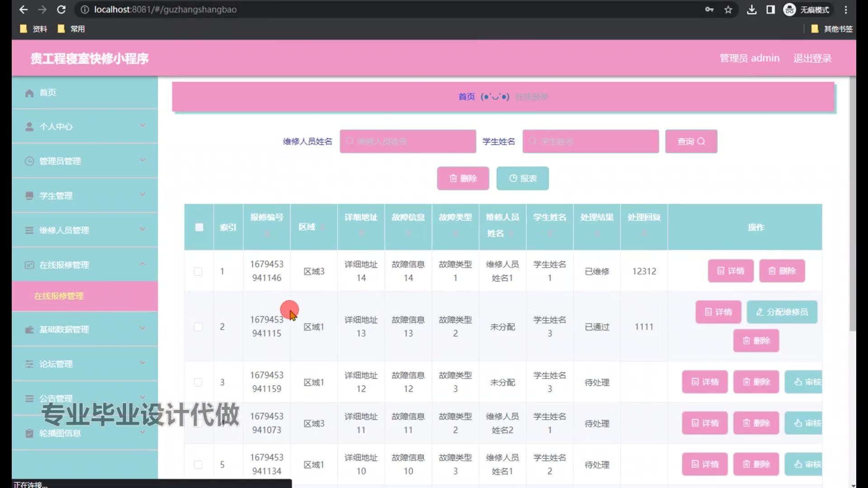The image size is (868, 488).
Task: Click the browser page reload icon
Action: pos(61,9)
